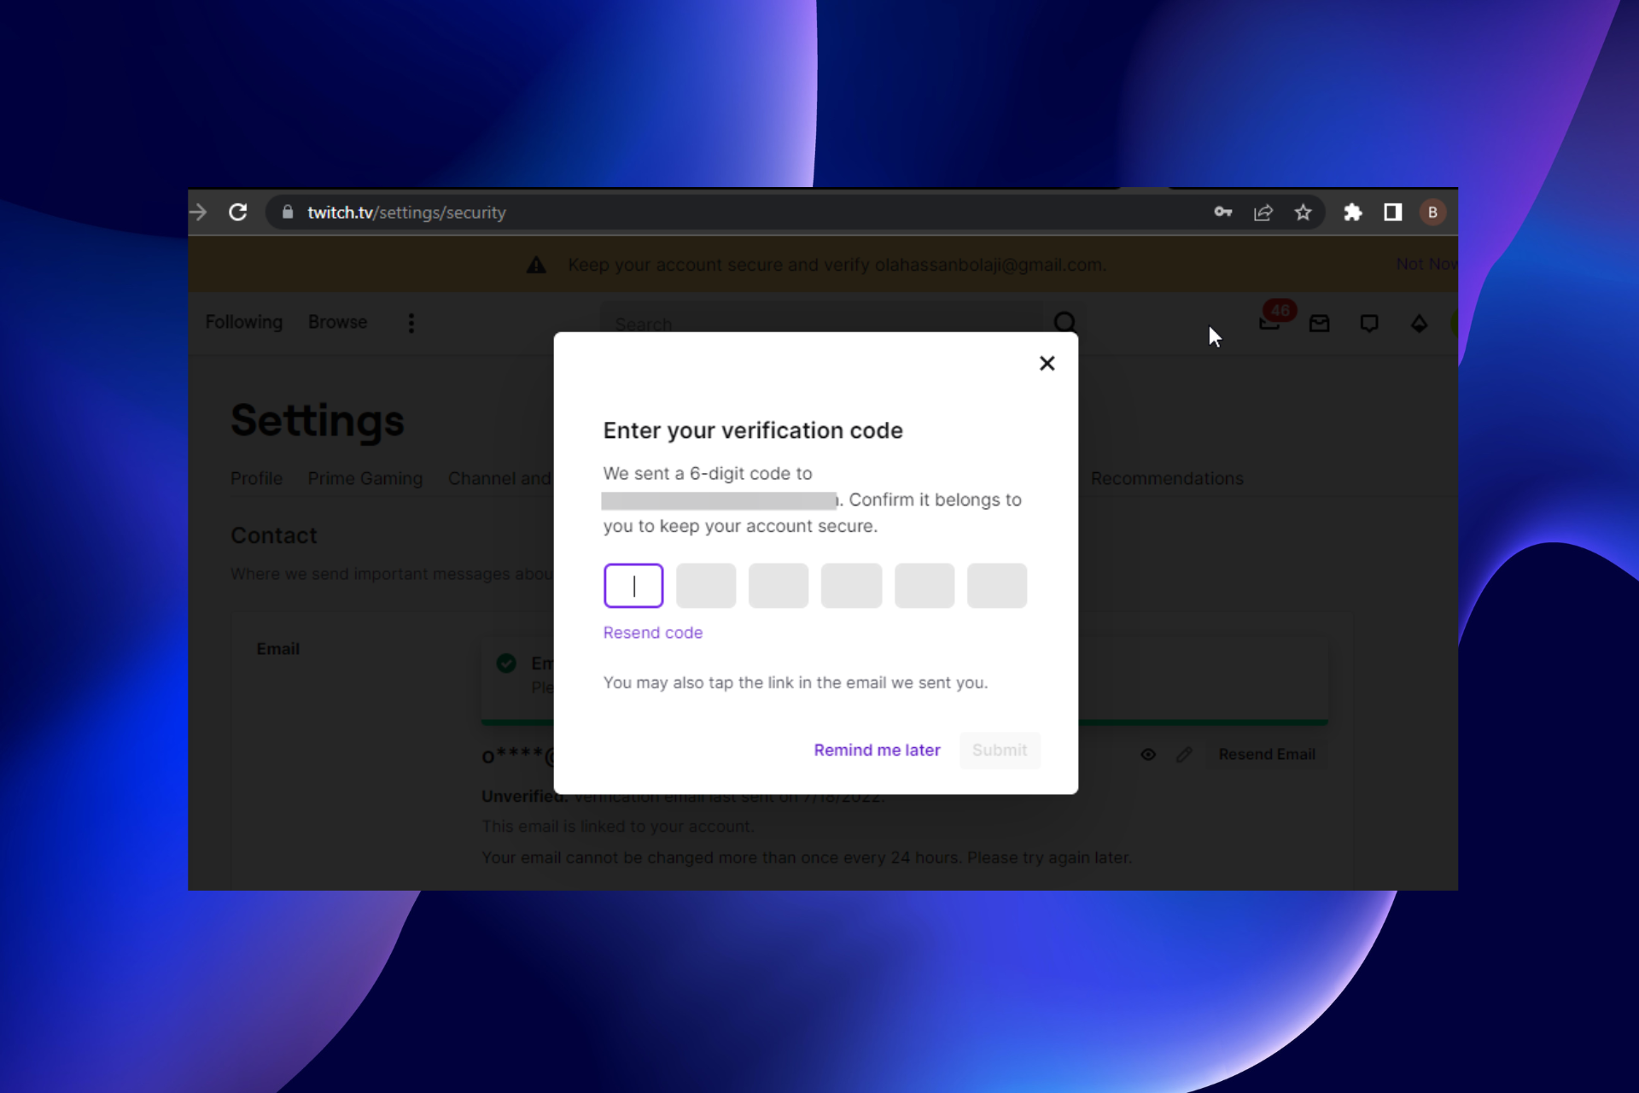The width and height of the screenshot is (1639, 1093).
Task: Click the Resend code link
Action: click(x=652, y=632)
